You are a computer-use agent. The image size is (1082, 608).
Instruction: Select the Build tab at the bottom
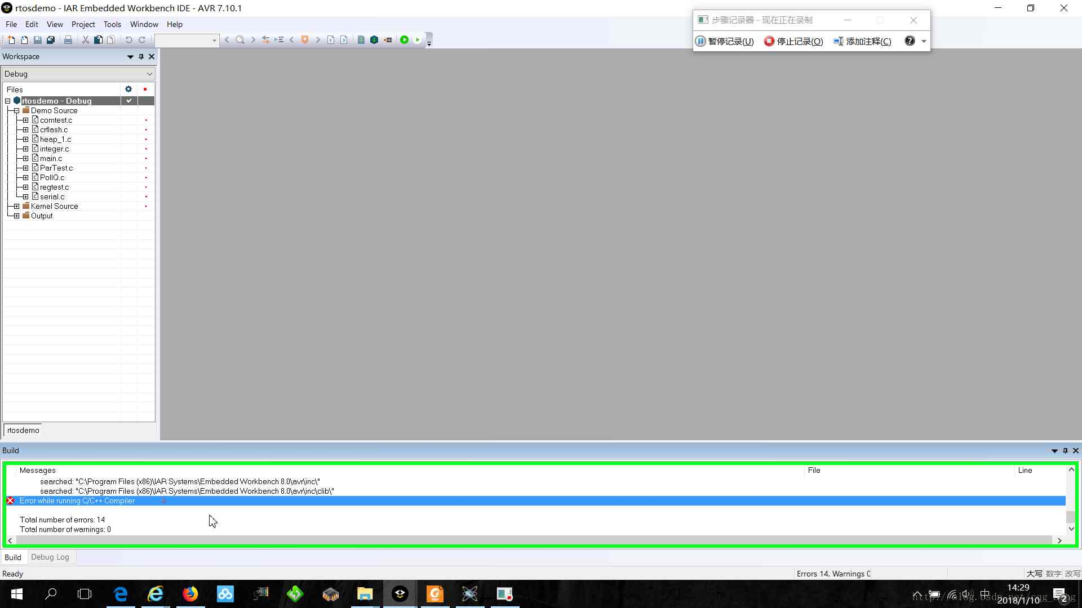[13, 557]
